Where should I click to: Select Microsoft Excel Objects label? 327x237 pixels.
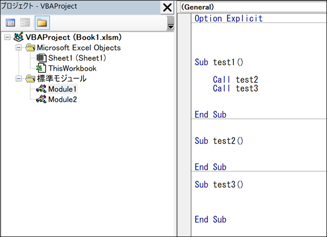pyautogui.click(x=79, y=48)
